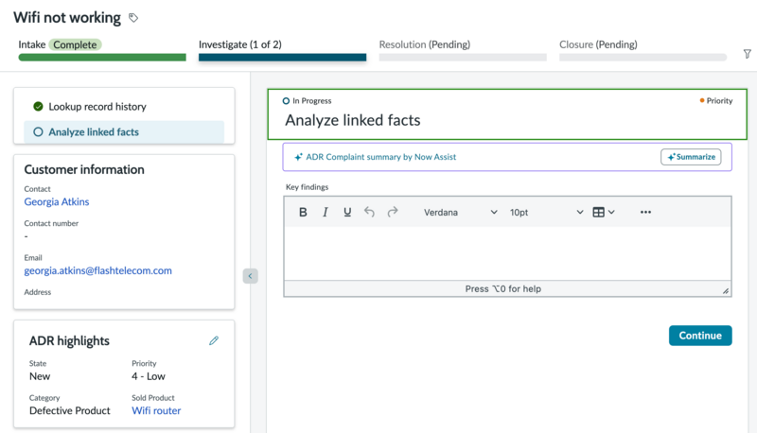Open the filter funnel icon
The image size is (757, 433).
click(x=747, y=54)
